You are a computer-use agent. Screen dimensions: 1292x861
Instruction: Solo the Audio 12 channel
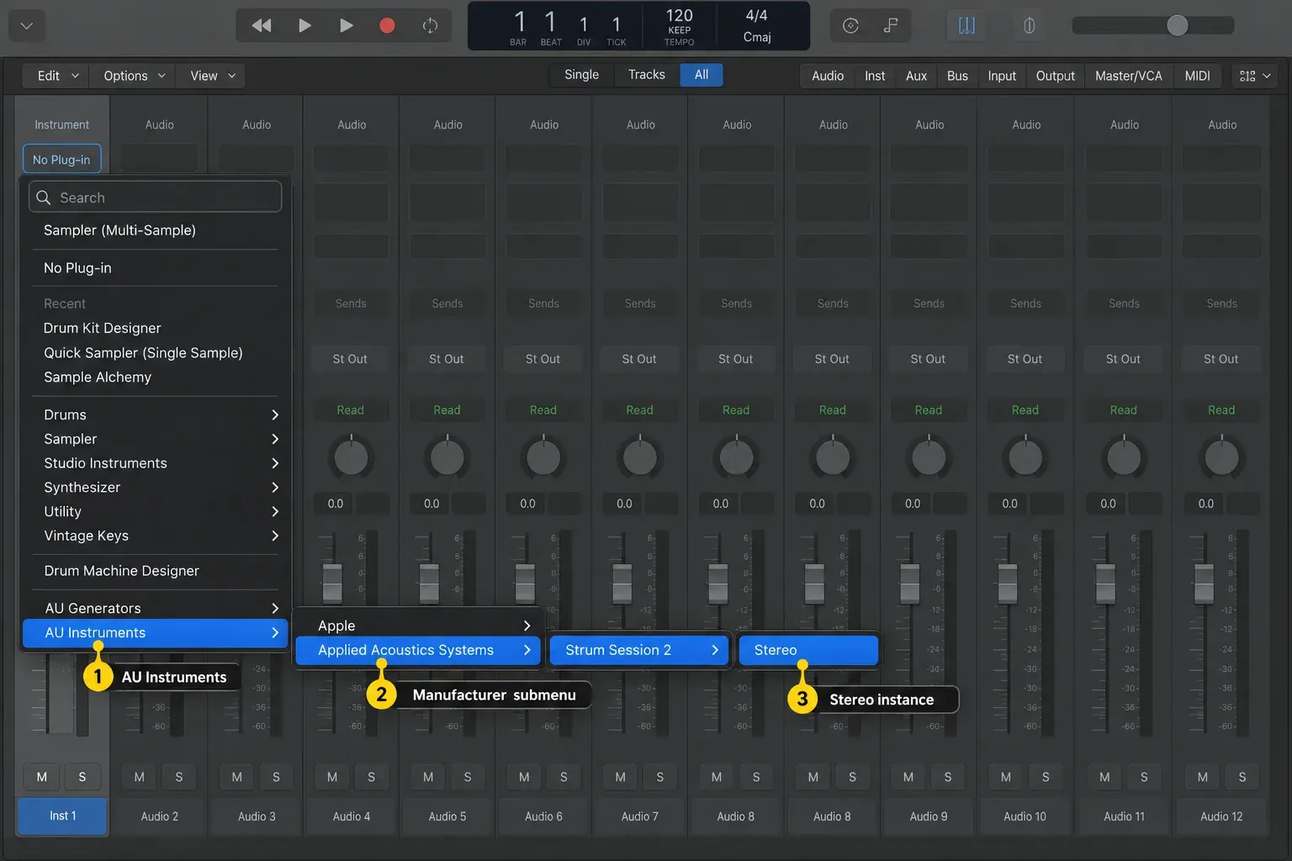tap(1242, 777)
